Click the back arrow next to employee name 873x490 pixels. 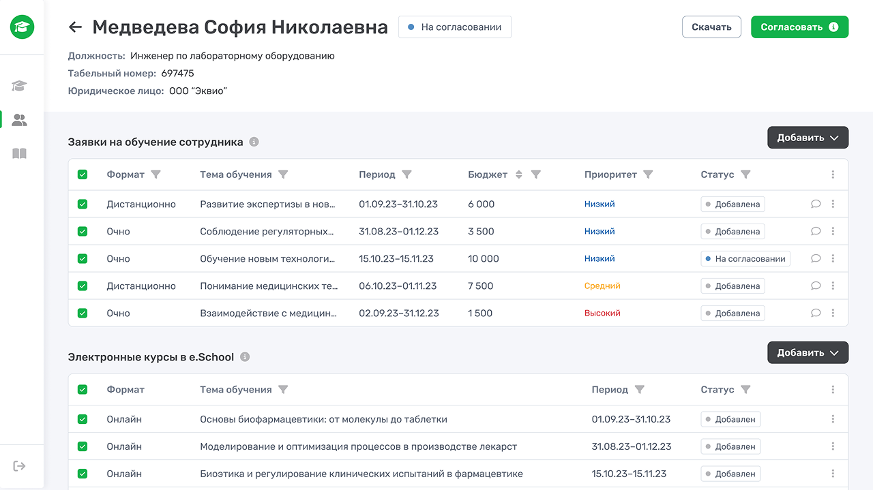(x=75, y=27)
